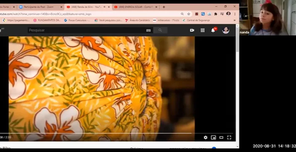Open a new browser tab

pos(164,7)
